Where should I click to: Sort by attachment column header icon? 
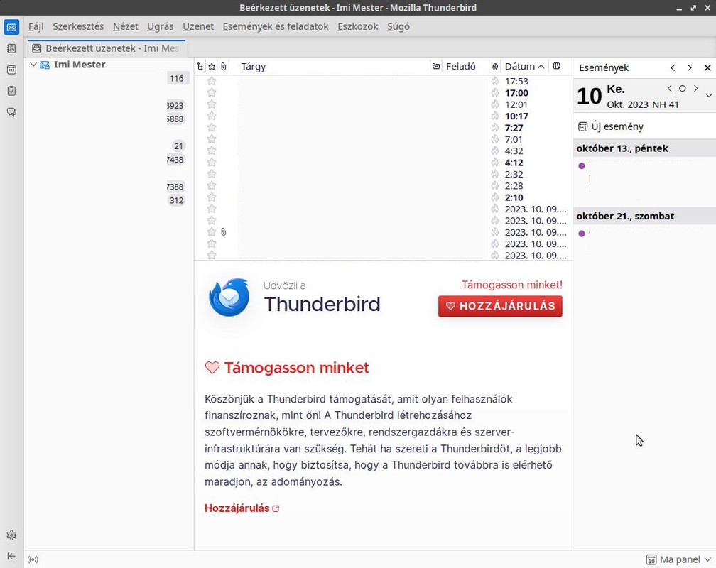(223, 67)
